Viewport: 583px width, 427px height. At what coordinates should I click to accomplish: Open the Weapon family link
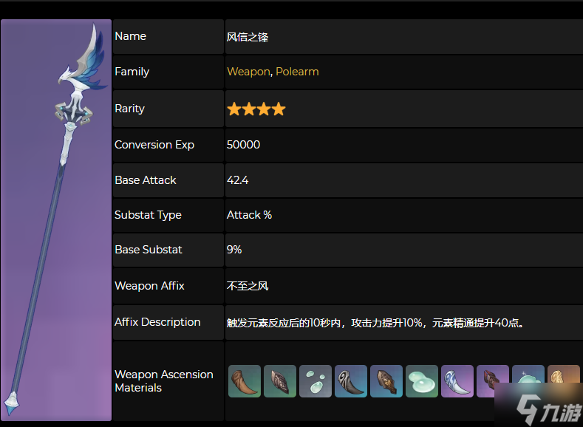click(x=248, y=72)
